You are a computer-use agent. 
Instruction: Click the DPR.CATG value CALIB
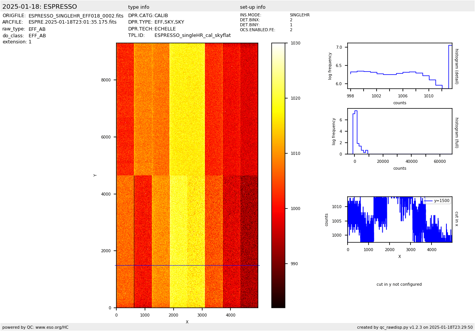(x=161, y=16)
